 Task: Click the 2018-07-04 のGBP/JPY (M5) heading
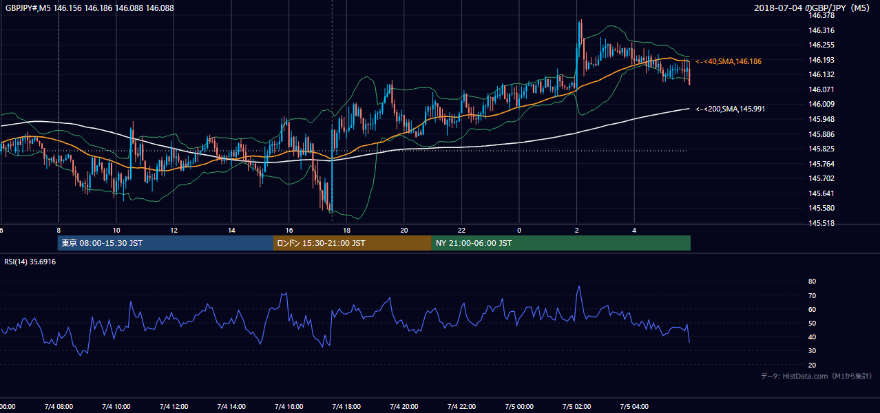[813, 8]
